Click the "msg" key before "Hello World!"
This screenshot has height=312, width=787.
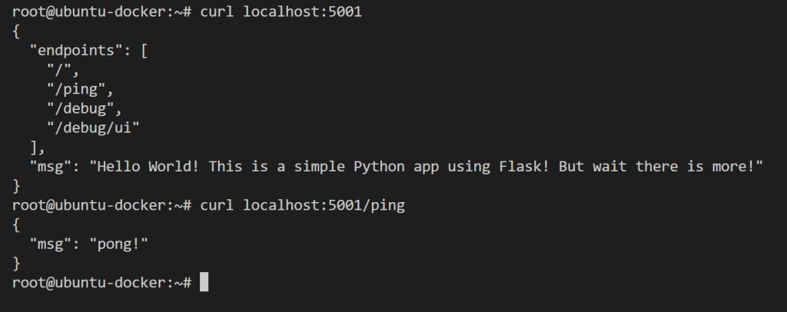click(50, 166)
